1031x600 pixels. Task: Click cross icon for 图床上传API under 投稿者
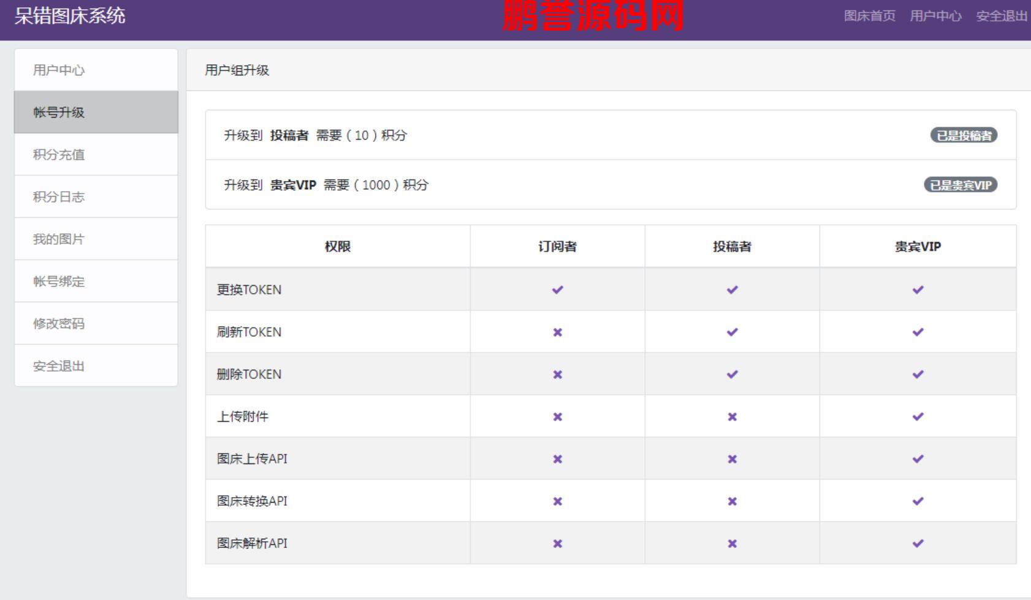(732, 459)
